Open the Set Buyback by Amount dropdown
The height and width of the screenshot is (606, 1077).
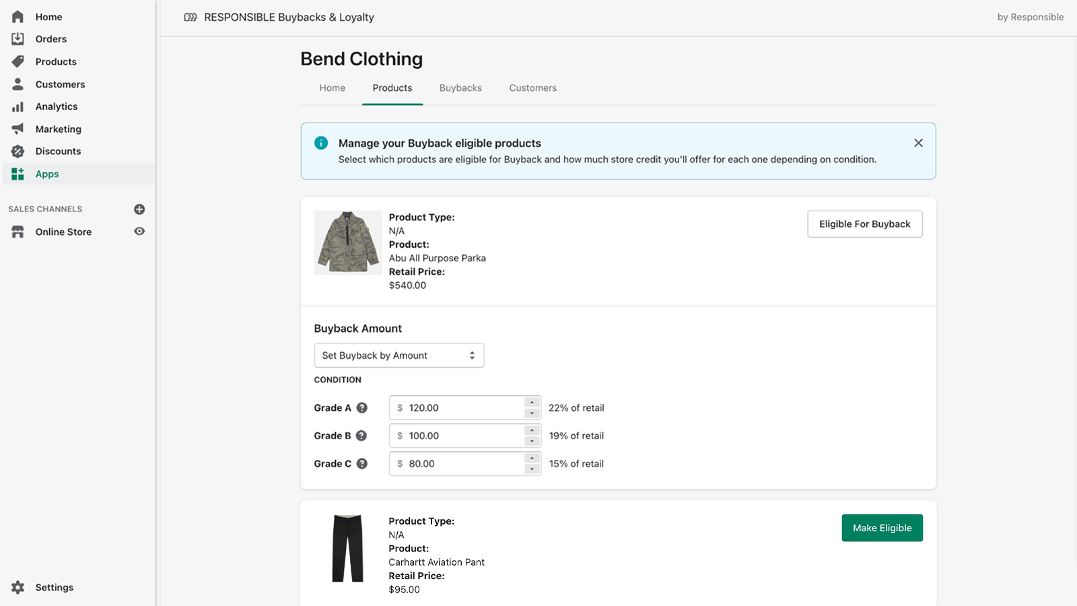pyautogui.click(x=398, y=356)
